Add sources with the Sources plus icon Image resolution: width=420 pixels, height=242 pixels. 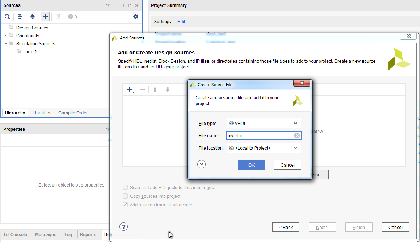click(x=45, y=17)
